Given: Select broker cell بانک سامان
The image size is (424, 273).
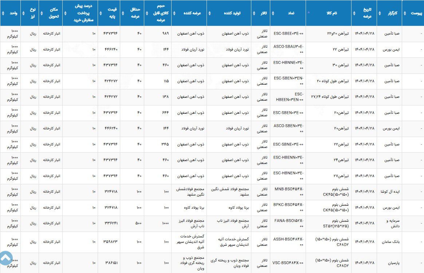Looking at the screenshot, I should coord(390,242).
